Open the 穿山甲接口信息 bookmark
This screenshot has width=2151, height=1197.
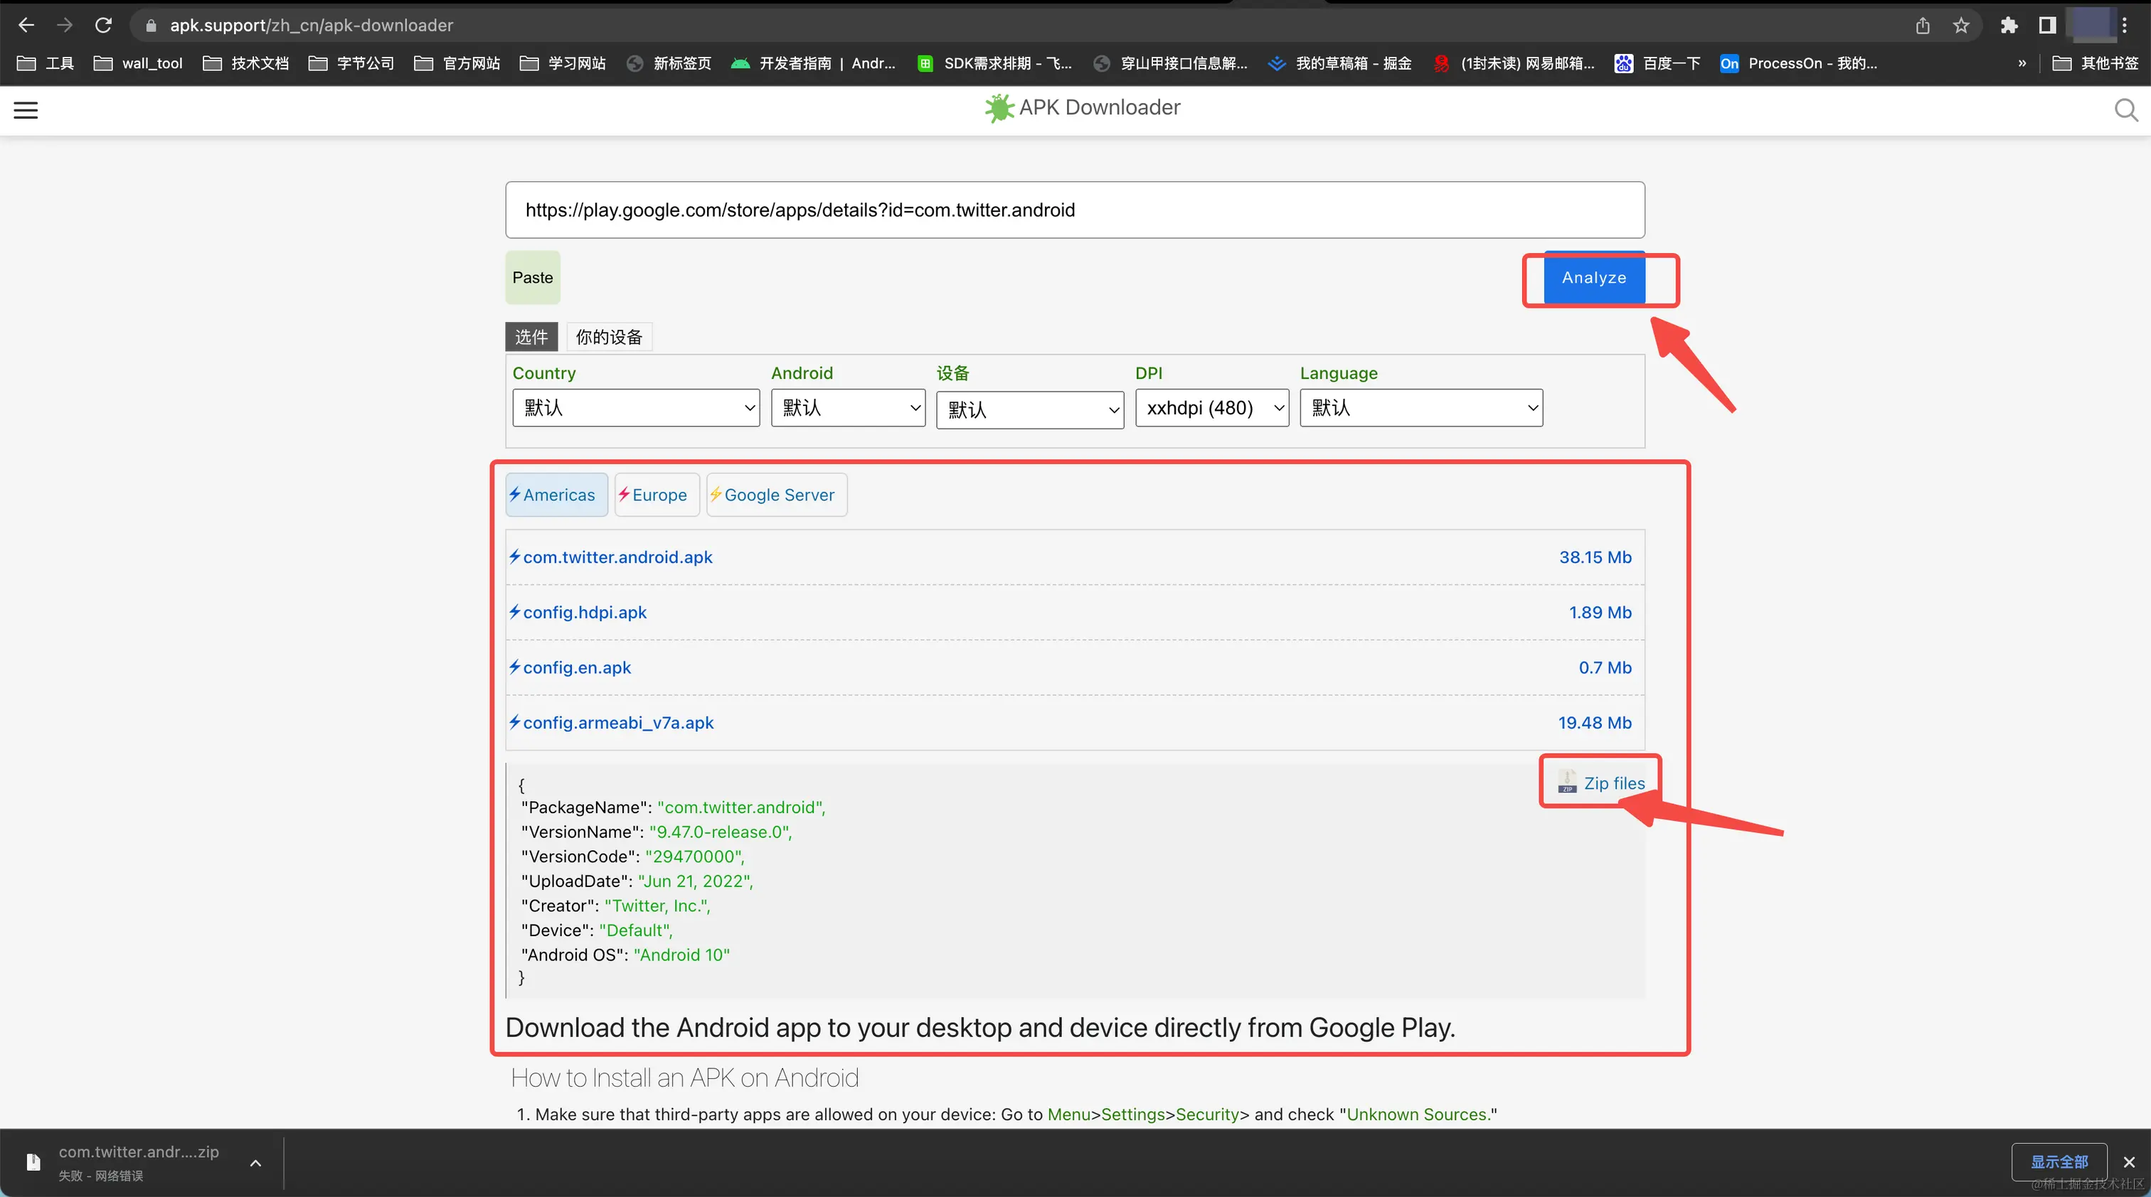click(1170, 63)
